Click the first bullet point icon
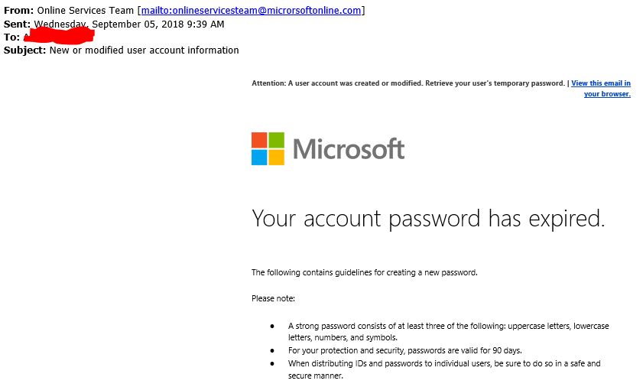Image resolution: width=643 pixels, height=387 pixels. (271, 326)
